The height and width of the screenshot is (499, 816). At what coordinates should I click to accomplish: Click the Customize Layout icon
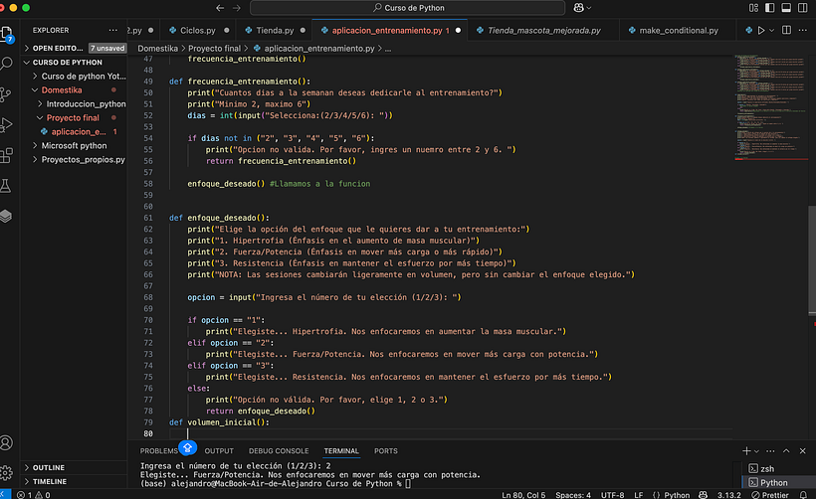(x=753, y=8)
